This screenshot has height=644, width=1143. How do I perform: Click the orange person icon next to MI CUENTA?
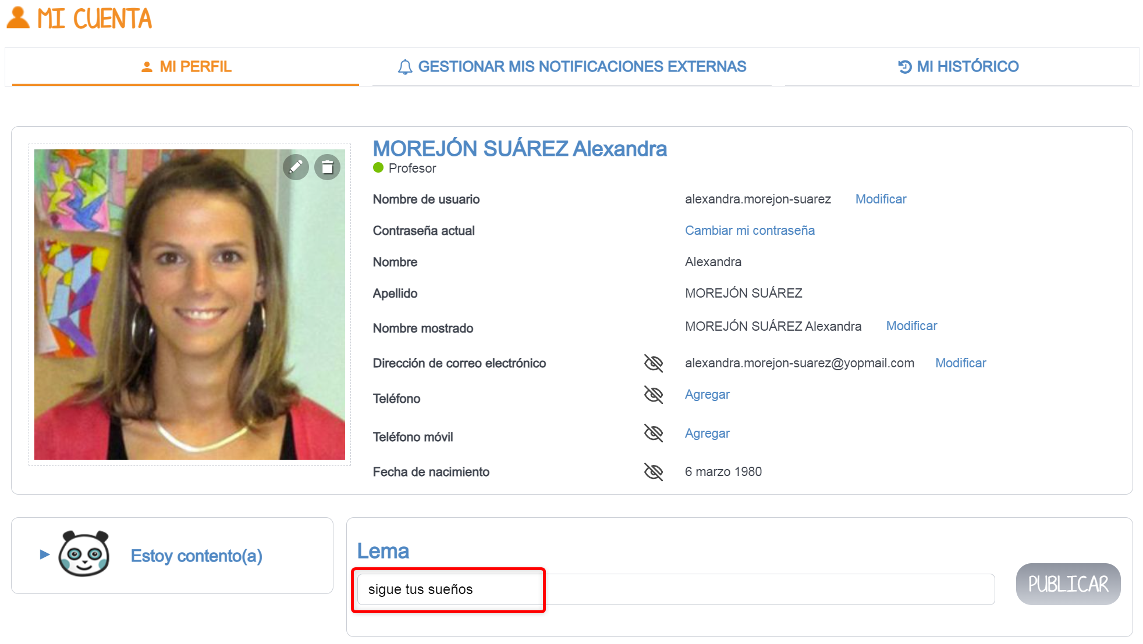17,17
